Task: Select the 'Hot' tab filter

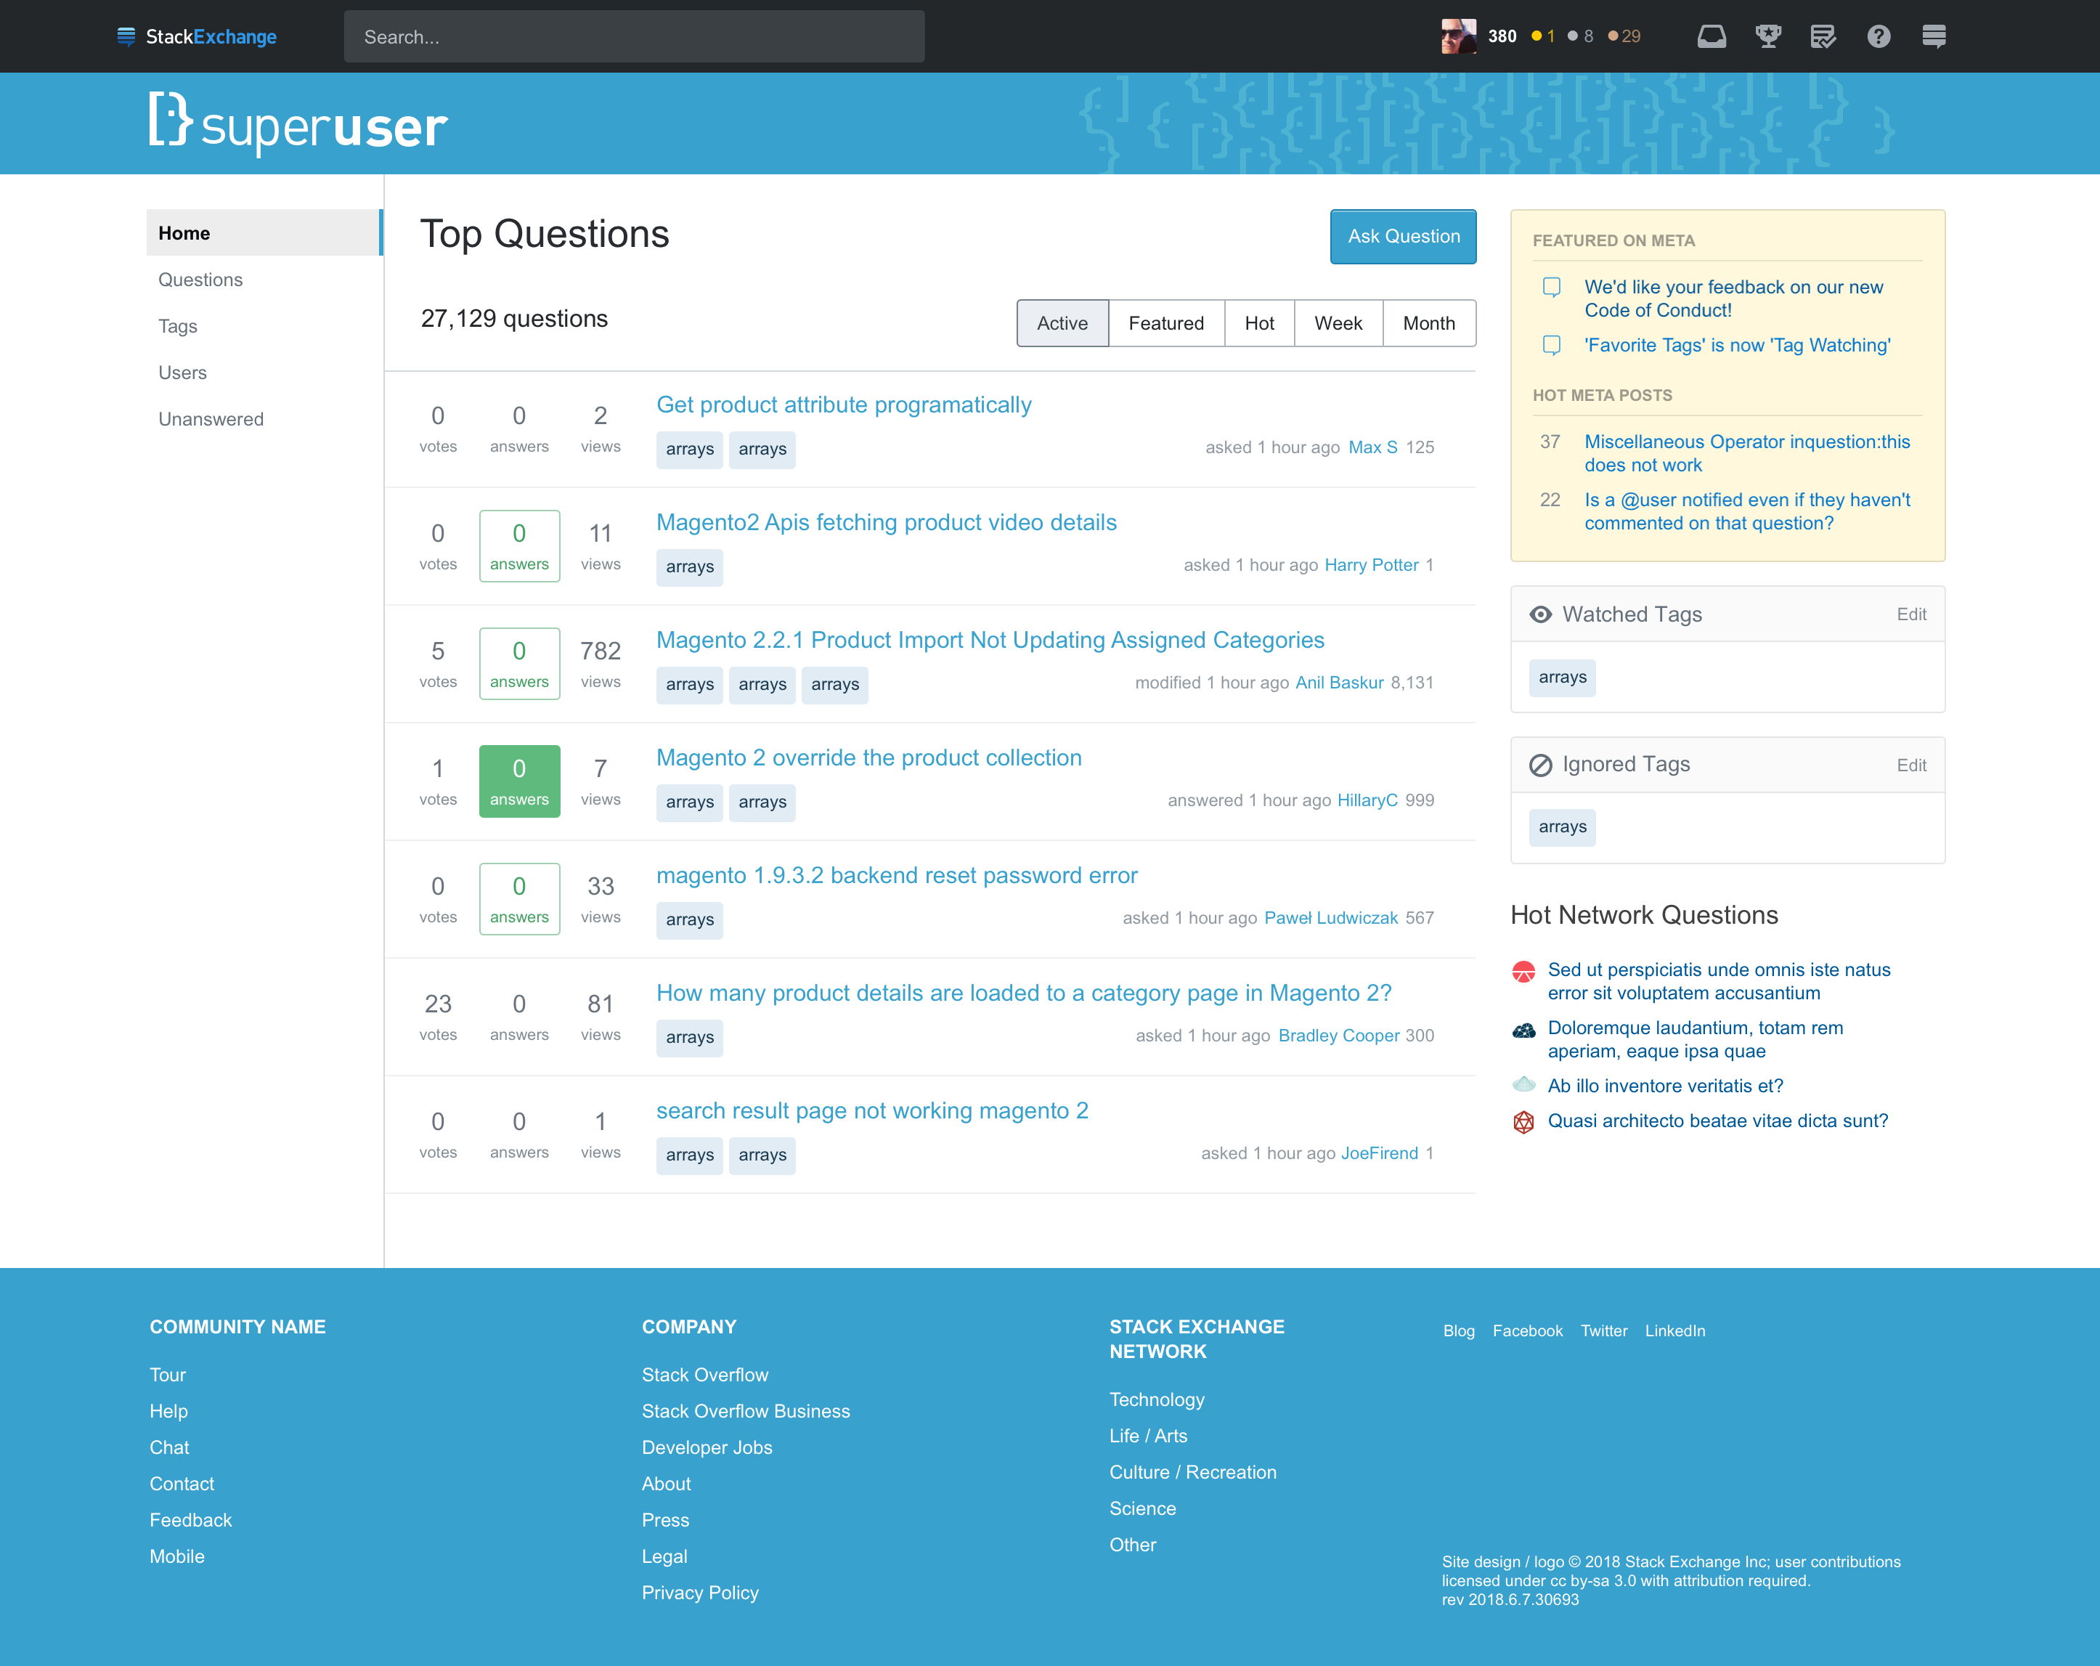Action: [1261, 322]
